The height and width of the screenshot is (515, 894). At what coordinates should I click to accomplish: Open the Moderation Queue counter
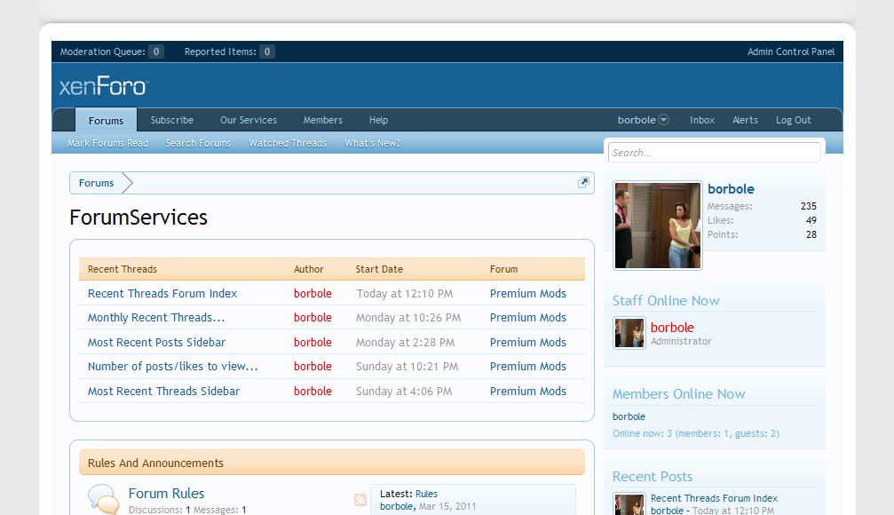click(155, 51)
